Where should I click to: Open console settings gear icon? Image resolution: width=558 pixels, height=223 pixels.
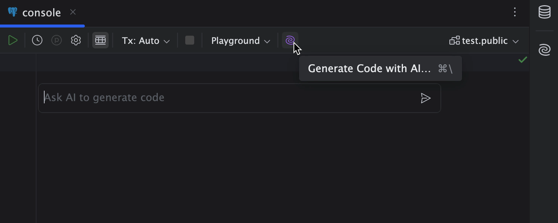point(76,41)
